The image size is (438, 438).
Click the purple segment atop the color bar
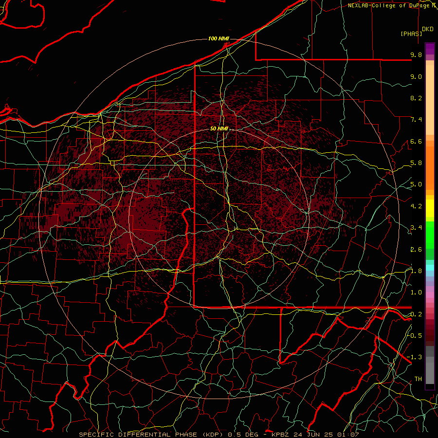430,49
